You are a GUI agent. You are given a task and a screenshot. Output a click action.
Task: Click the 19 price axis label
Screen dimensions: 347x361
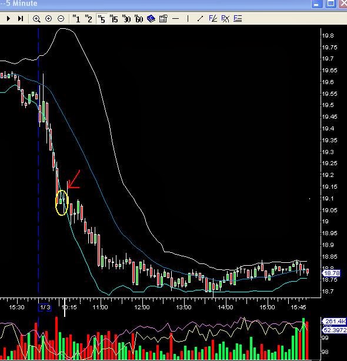[x=325, y=222]
